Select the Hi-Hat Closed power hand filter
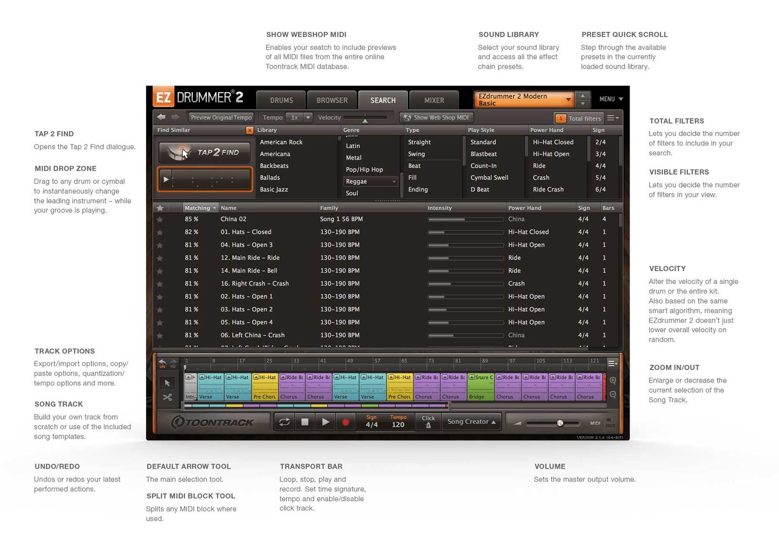This screenshot has width=779, height=553. pyautogui.click(x=553, y=142)
